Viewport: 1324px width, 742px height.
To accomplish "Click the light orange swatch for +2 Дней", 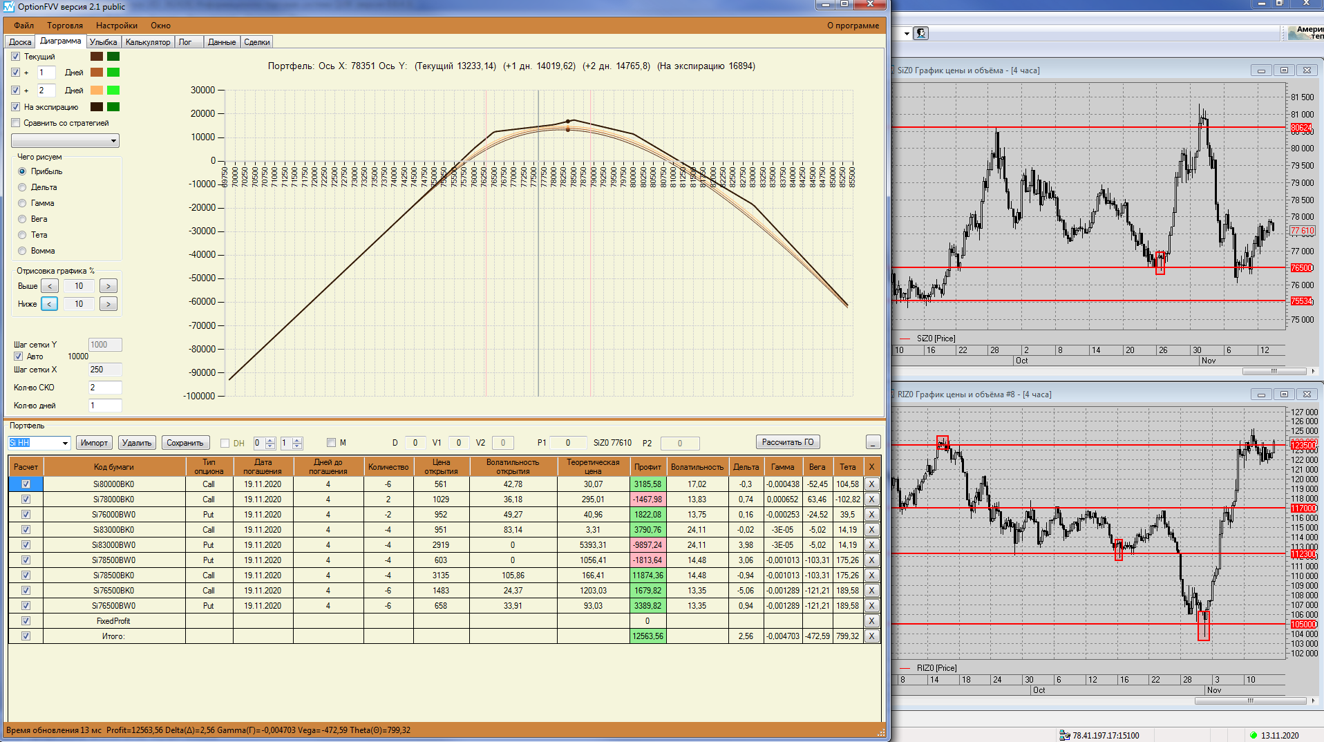I will [x=97, y=91].
